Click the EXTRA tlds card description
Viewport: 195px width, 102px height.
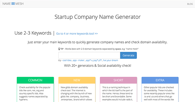(x=159, y=93)
